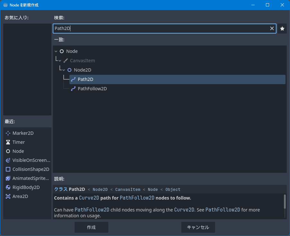The image size is (290, 236).
Task: Click the CanvasItem brush icon
Action: (x=66, y=61)
